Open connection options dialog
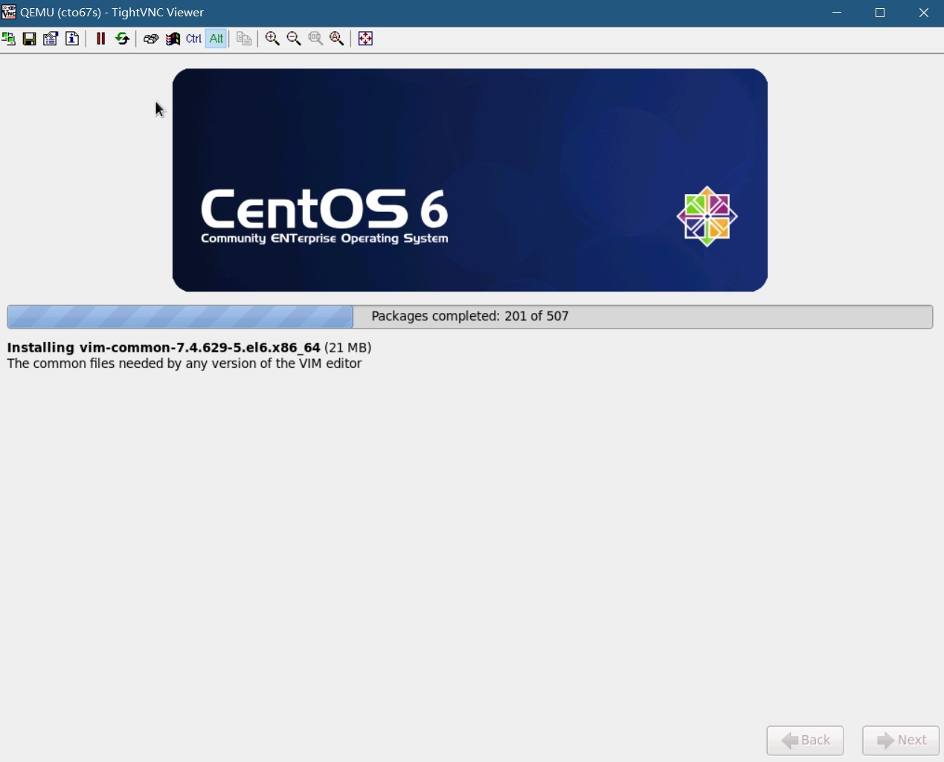Viewport: 944px width, 762px height. (x=51, y=39)
